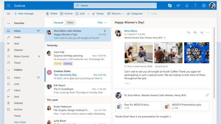
Task: Click the Contoso Suites CS avatar
Action: 49,73
